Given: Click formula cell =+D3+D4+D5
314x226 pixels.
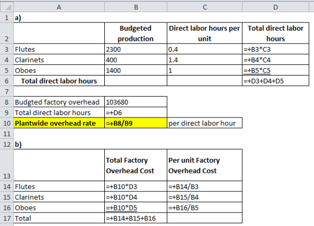Looking at the screenshot, I should click(x=275, y=81).
